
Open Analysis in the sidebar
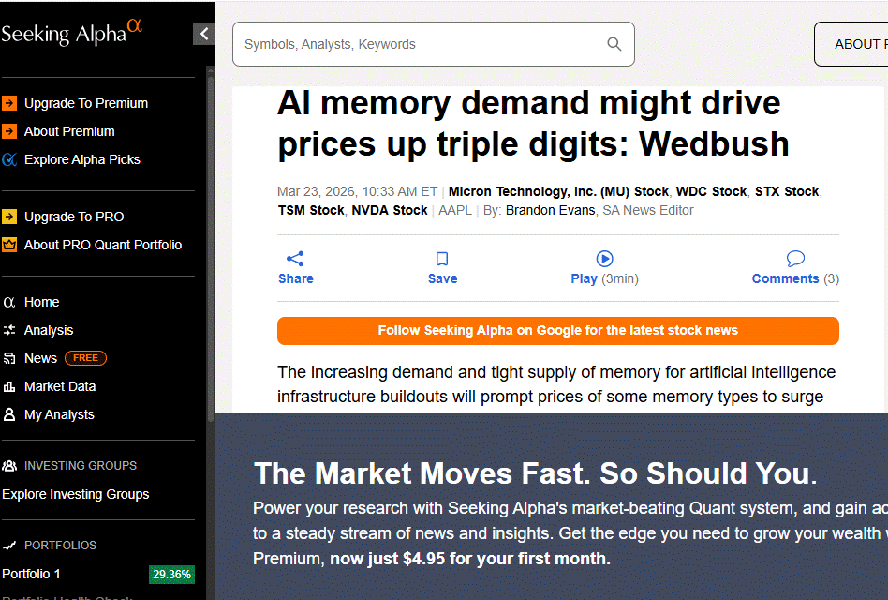[x=48, y=330]
